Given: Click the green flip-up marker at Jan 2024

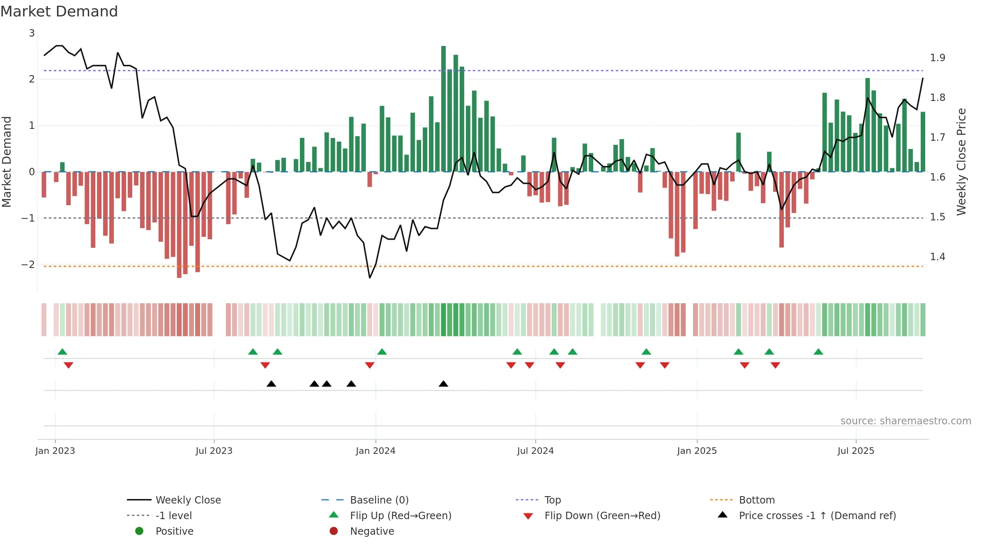Looking at the screenshot, I should 382,352.
